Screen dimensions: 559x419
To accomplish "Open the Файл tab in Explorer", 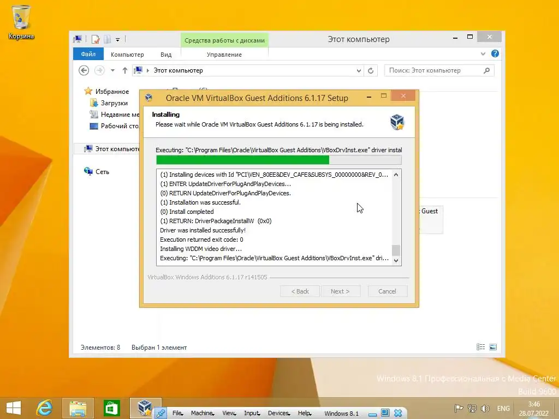I will (x=88, y=54).
